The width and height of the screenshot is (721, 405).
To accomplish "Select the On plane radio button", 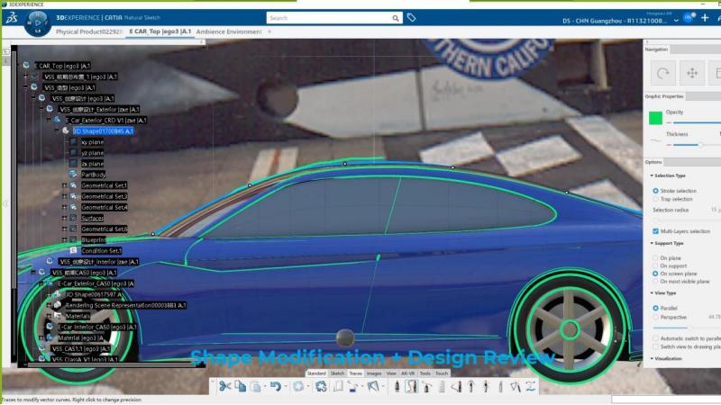I will (655, 258).
